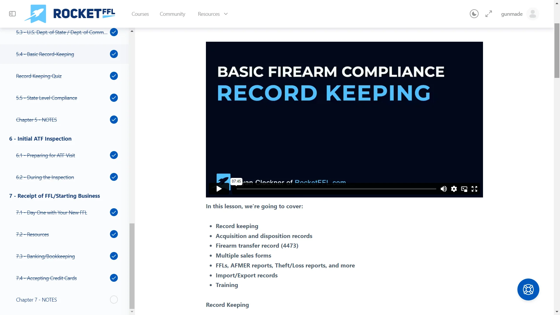Toggle checkmark for Record Keeping Quiz
Screen dimensions: 560x315
pos(114,76)
